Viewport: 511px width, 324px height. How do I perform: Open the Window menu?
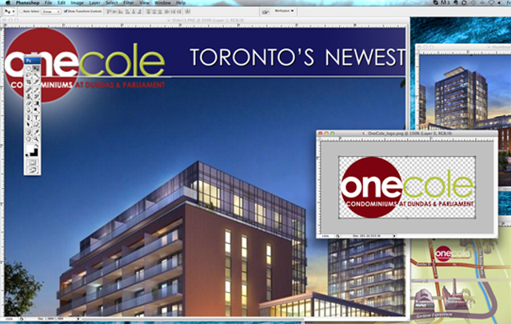pyautogui.click(x=162, y=2)
